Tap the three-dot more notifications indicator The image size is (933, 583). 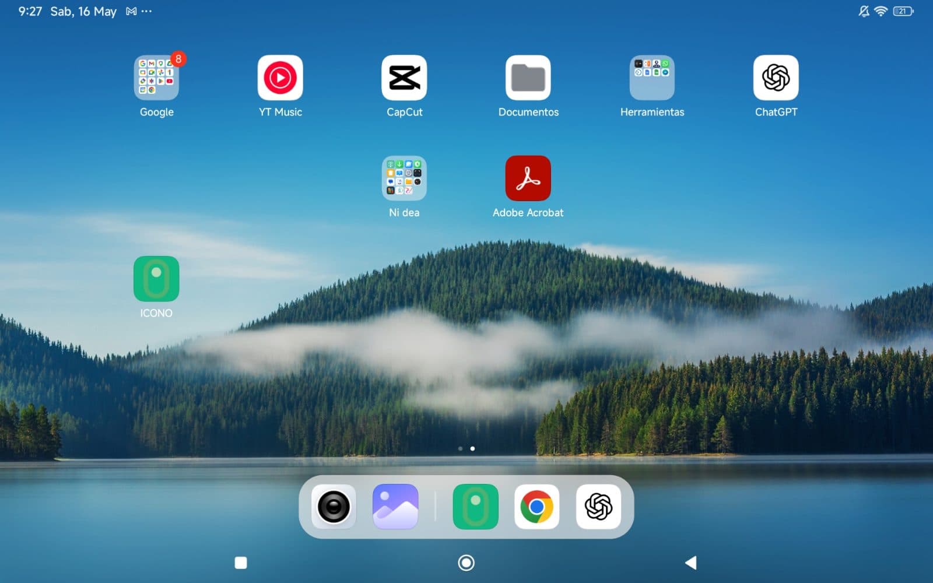[146, 11]
